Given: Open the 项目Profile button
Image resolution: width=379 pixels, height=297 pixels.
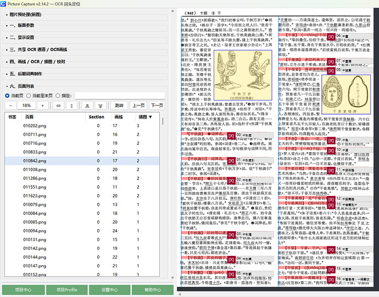Looking at the screenshot, I should point(66,289).
